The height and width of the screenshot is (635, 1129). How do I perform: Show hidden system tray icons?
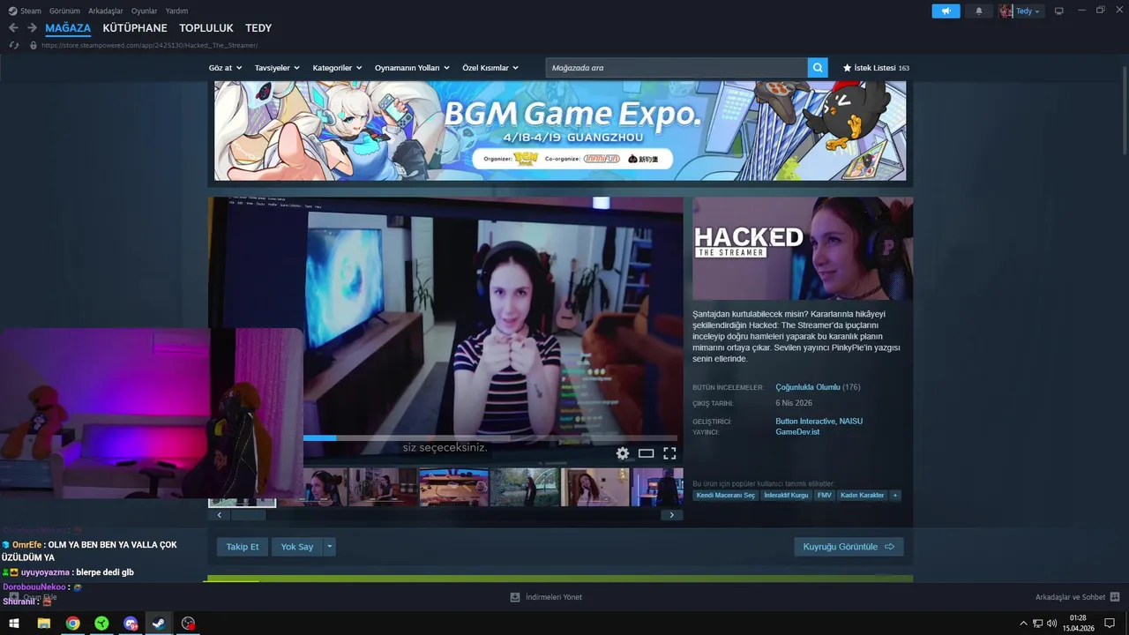(x=1023, y=624)
